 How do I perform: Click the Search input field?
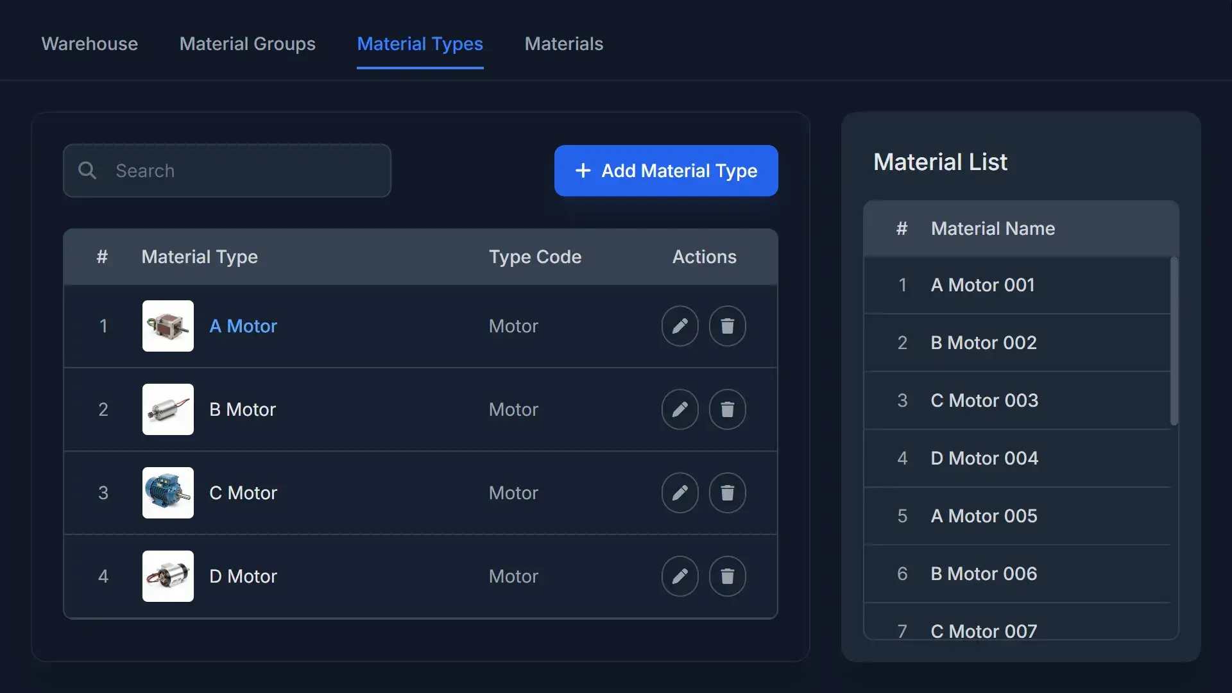244,171
